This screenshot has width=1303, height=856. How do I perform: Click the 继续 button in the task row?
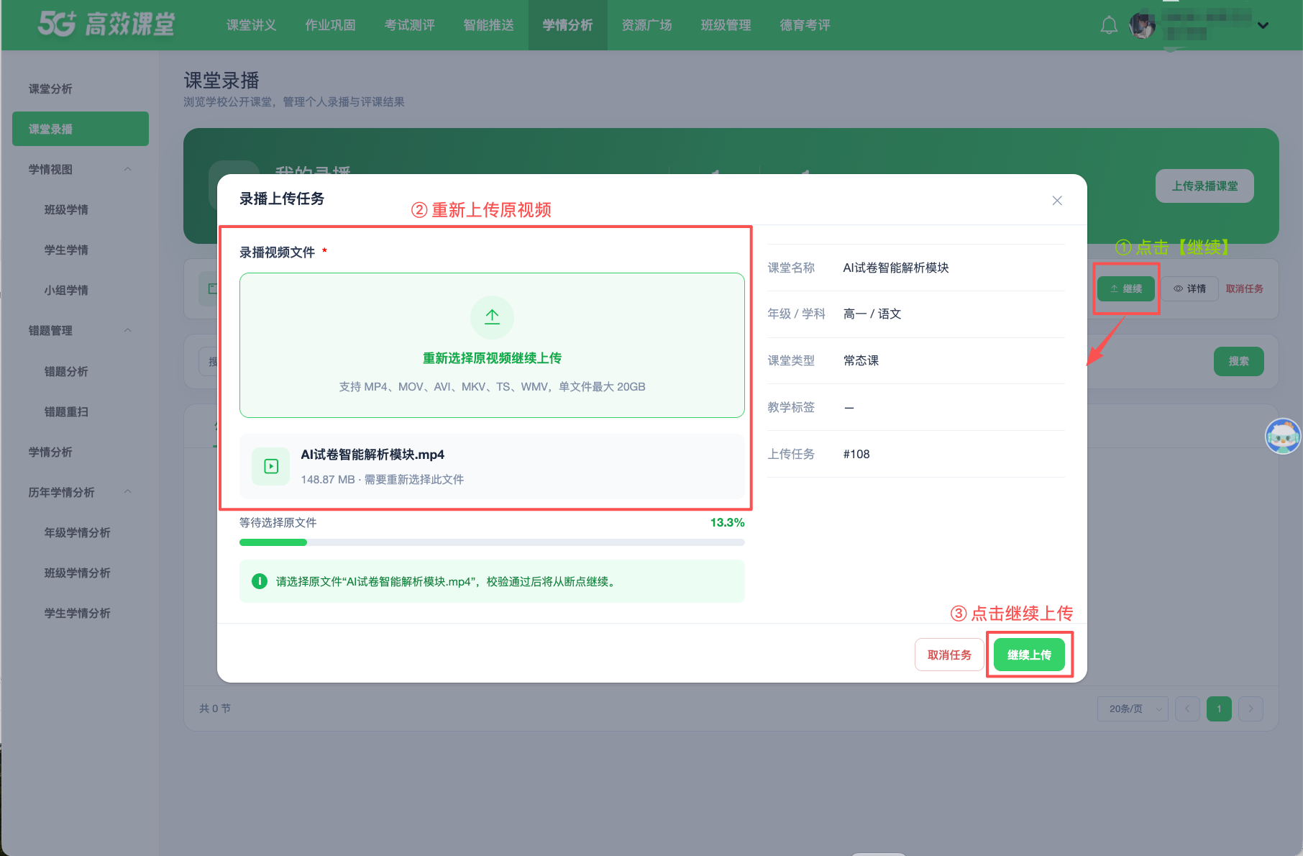1126,288
